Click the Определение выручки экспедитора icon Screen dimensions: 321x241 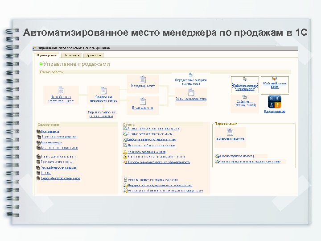point(191,75)
